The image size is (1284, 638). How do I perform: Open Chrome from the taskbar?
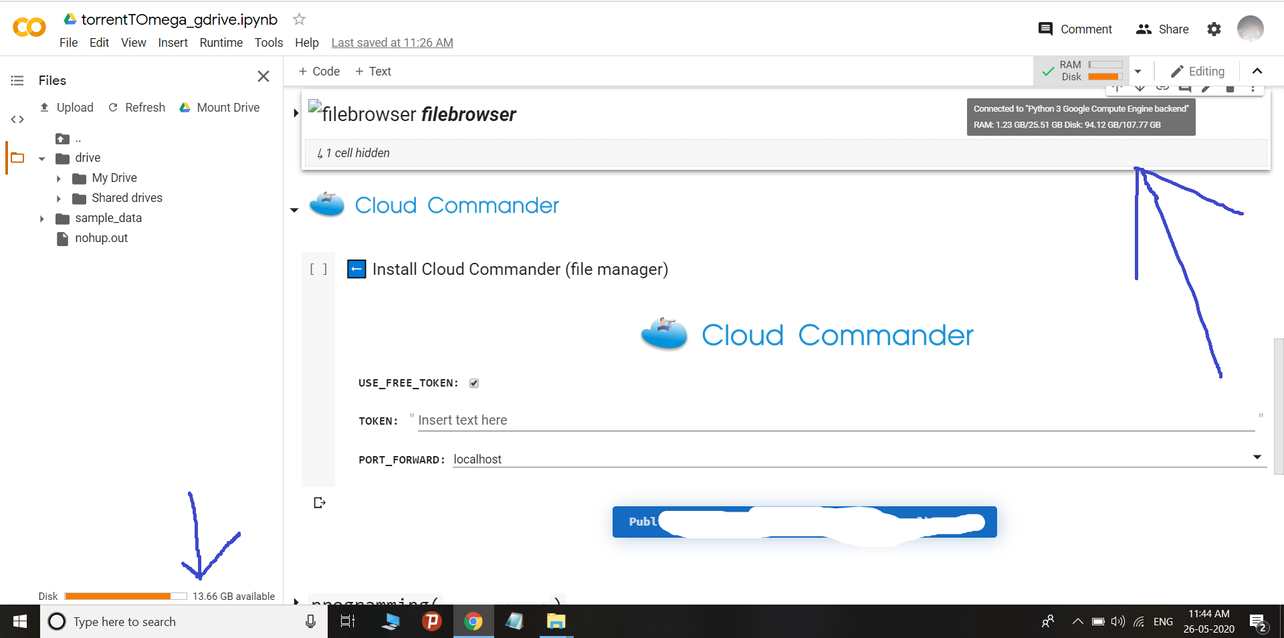tap(473, 622)
